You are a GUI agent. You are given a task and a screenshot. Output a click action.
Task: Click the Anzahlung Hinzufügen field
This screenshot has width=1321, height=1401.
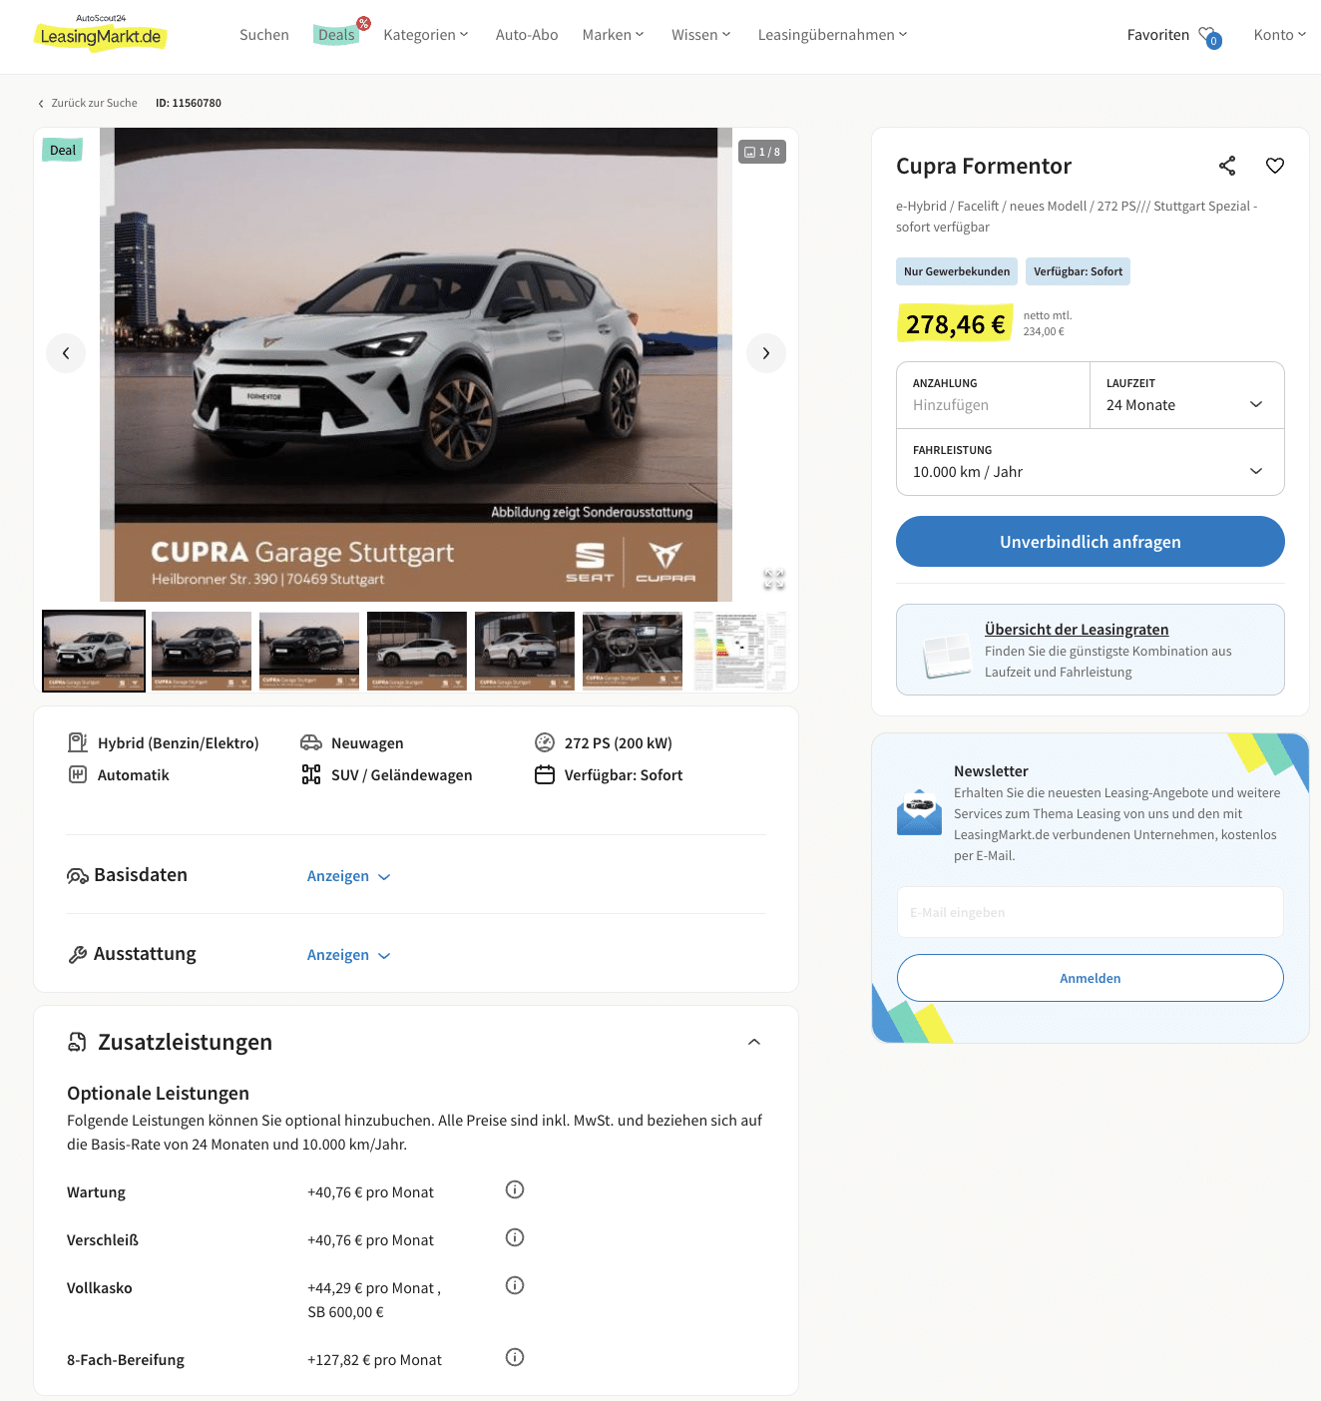tap(994, 395)
